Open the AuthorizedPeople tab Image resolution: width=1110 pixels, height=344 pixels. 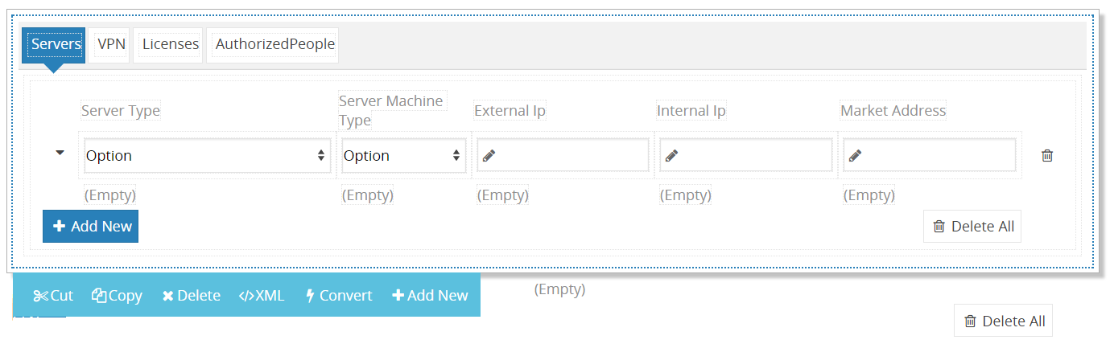pyautogui.click(x=274, y=44)
